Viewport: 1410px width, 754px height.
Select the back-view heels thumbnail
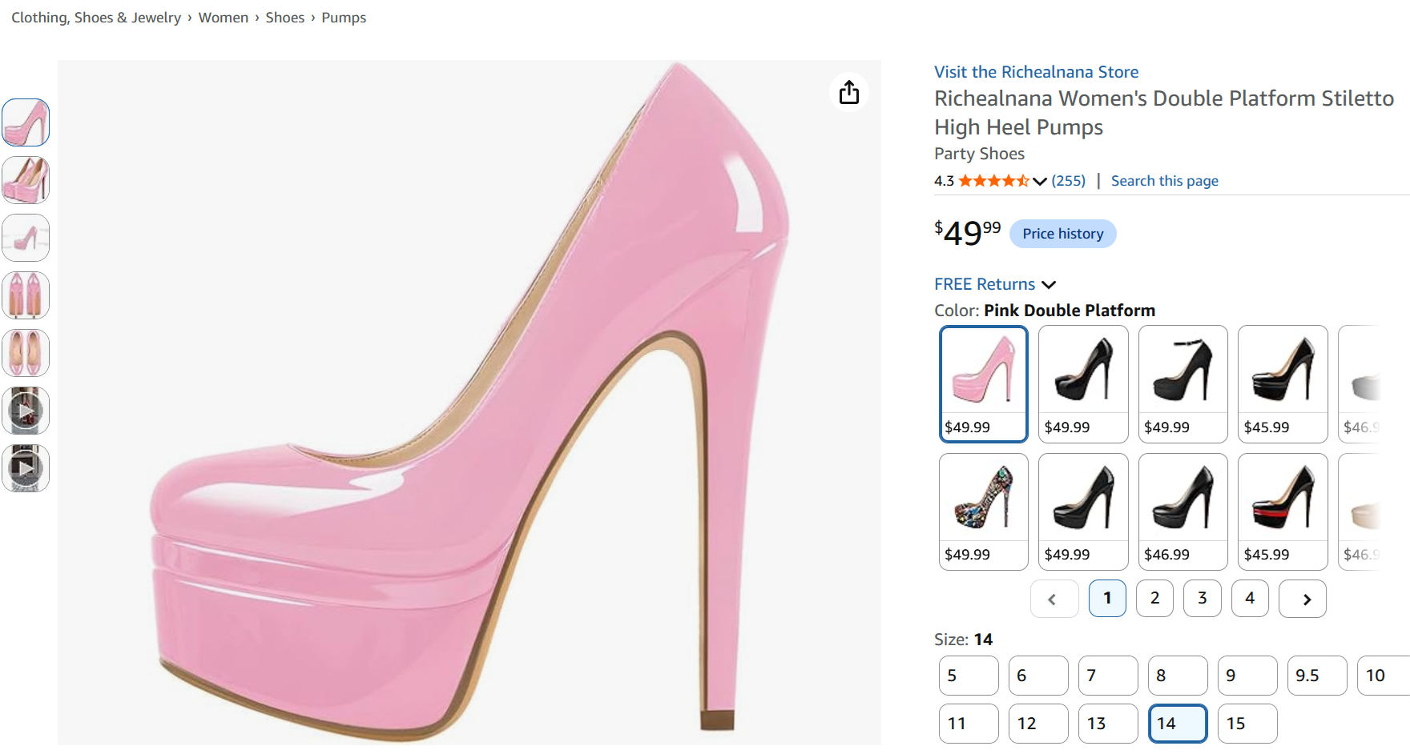(x=26, y=295)
